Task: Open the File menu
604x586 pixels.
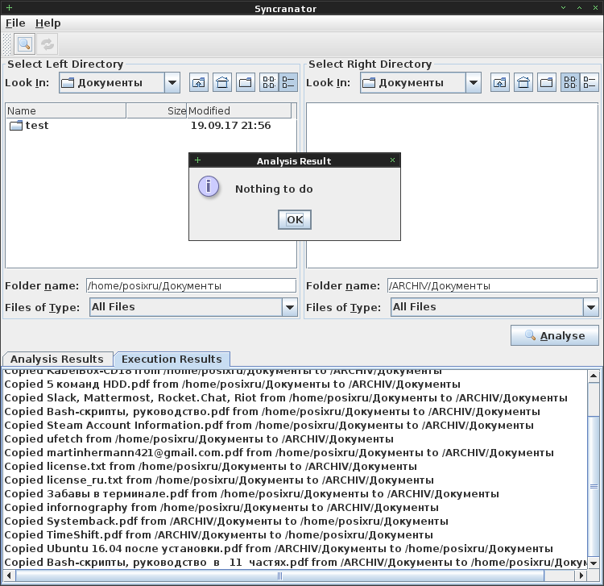Action: pos(15,23)
